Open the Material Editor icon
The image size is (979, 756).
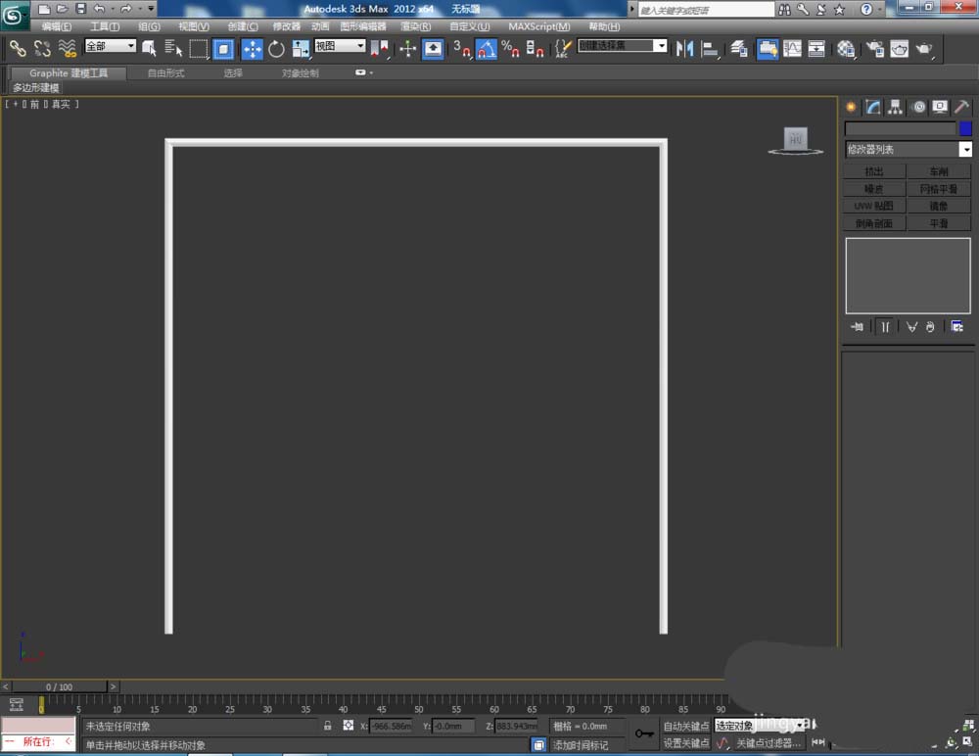click(x=846, y=49)
